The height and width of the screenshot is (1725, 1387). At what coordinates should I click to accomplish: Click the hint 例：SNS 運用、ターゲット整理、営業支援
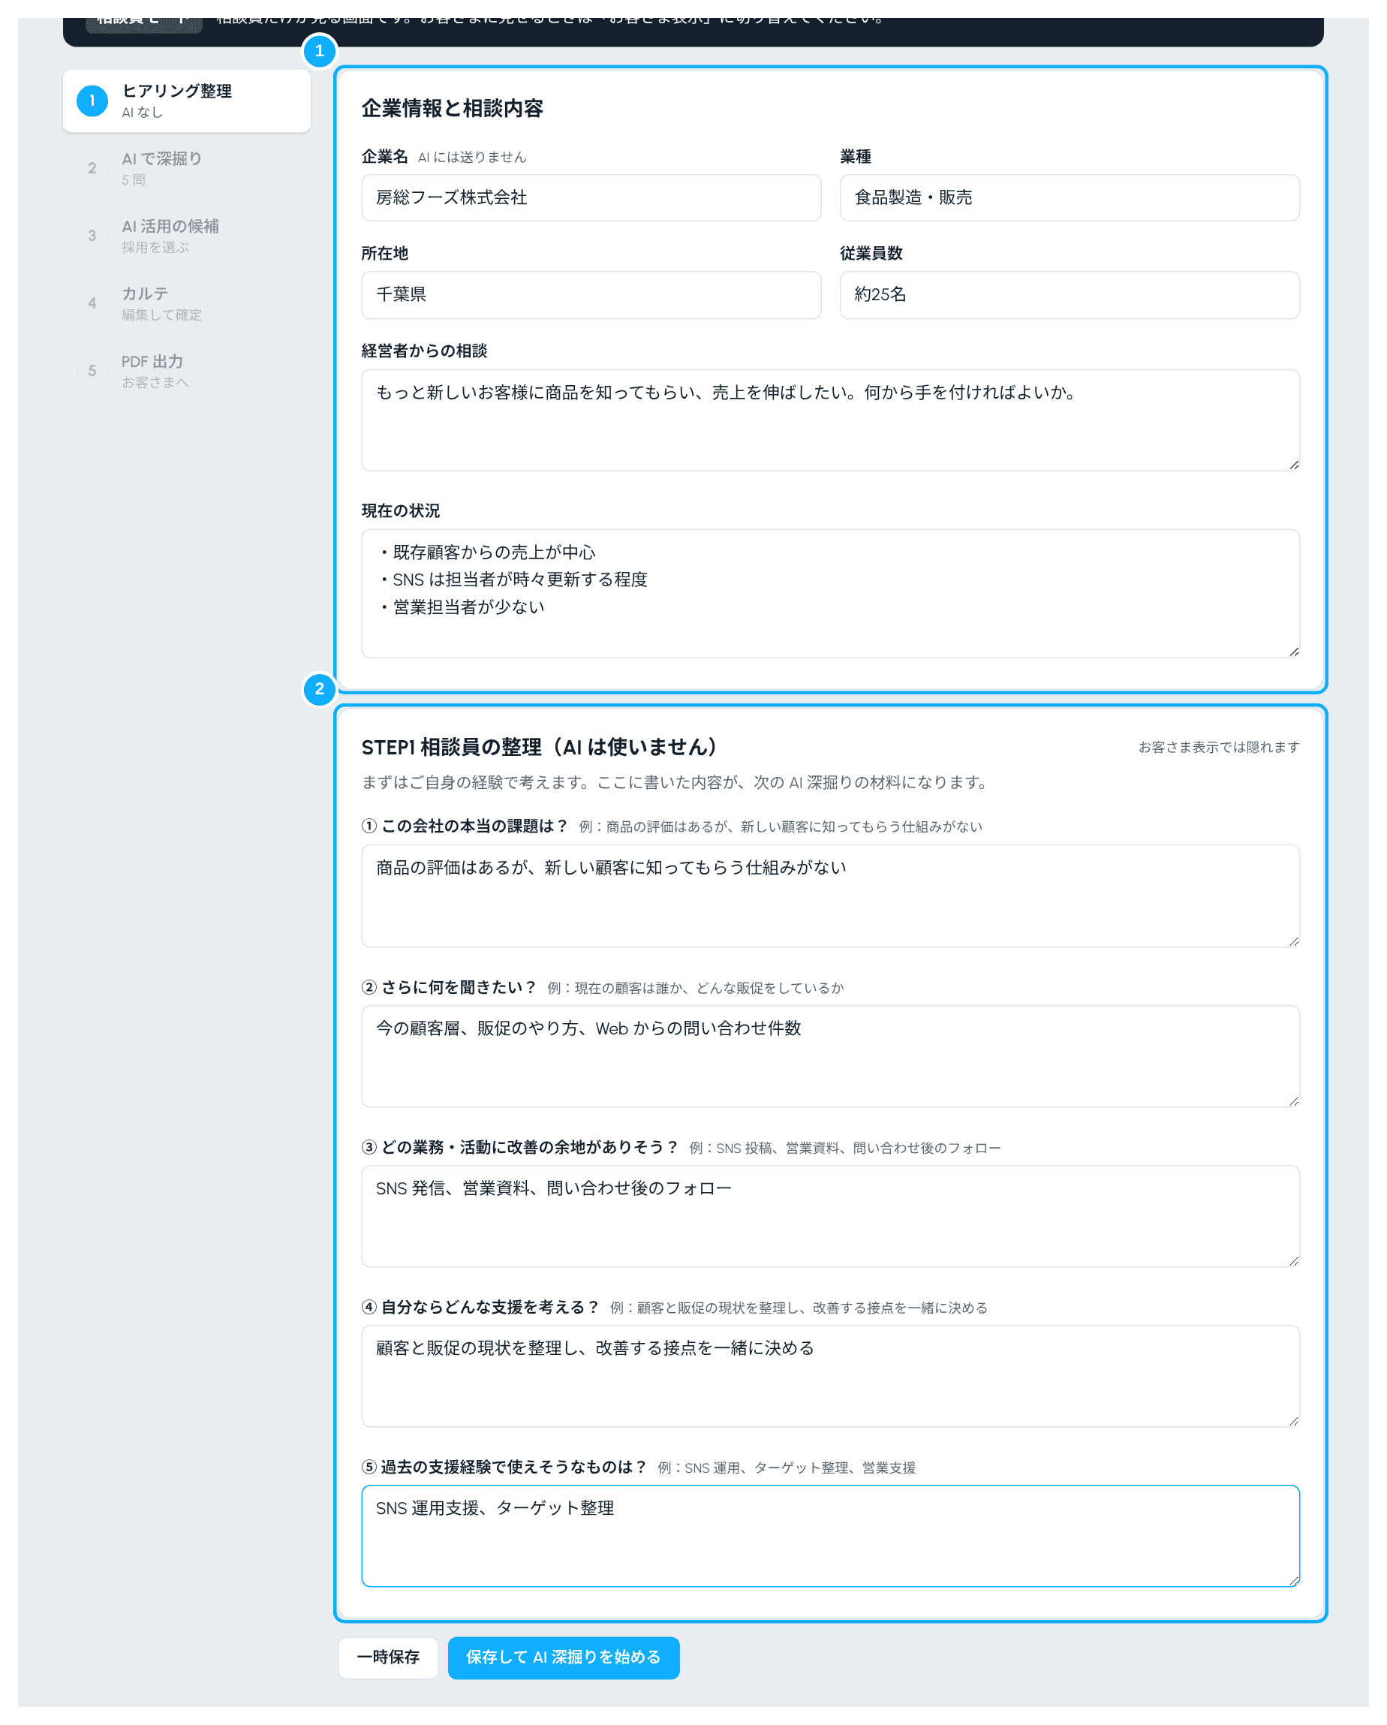click(x=787, y=1468)
